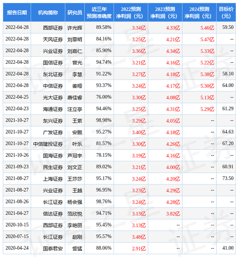
Task: Select institution 海通证券
Action: (x=53, y=109)
